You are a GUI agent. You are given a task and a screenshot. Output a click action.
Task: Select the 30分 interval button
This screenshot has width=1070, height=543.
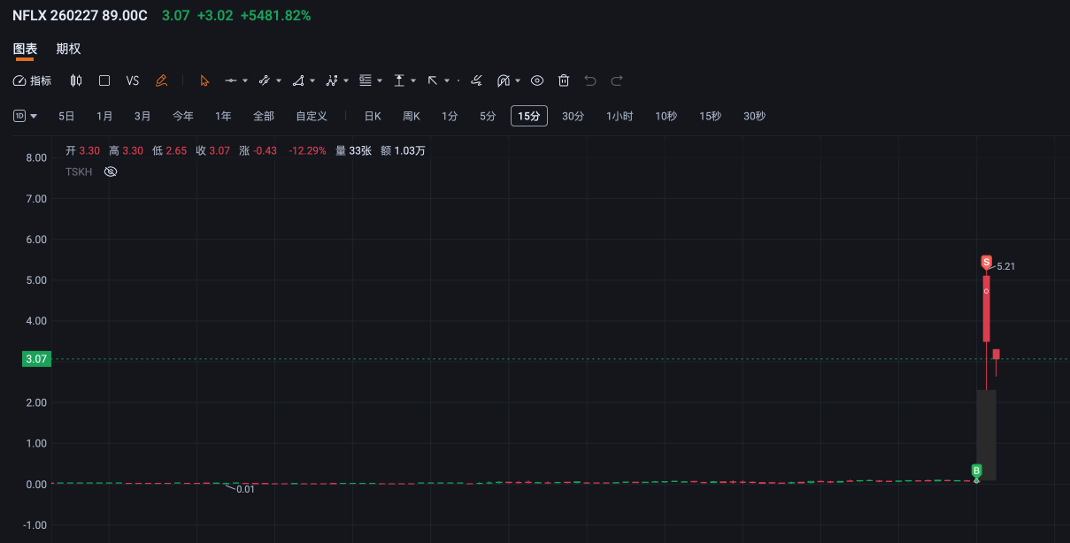[x=573, y=116]
